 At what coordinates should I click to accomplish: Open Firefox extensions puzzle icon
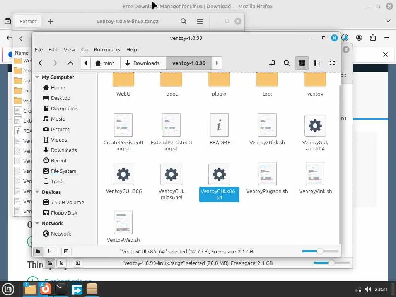pos(373,38)
